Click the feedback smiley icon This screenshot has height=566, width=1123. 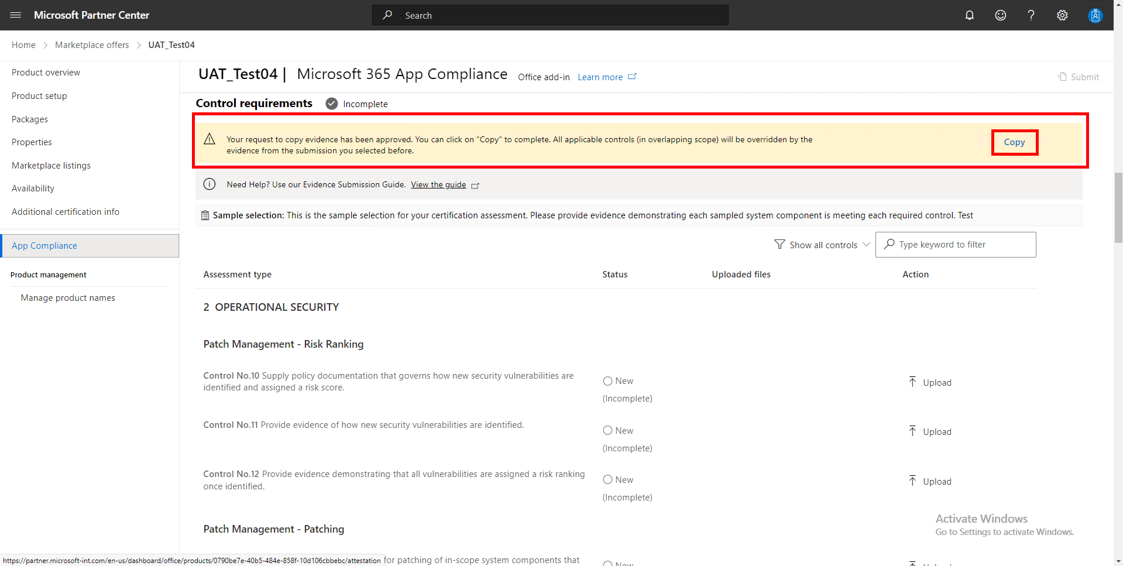pos(1001,15)
